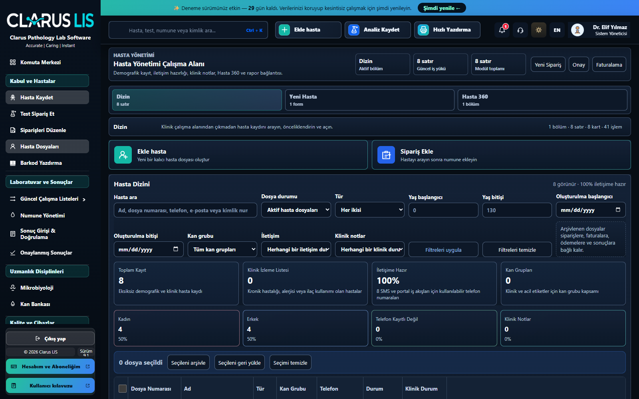Screen dimensions: 639x399
Task: Toggle the sun light-theme icon
Action: point(539,30)
